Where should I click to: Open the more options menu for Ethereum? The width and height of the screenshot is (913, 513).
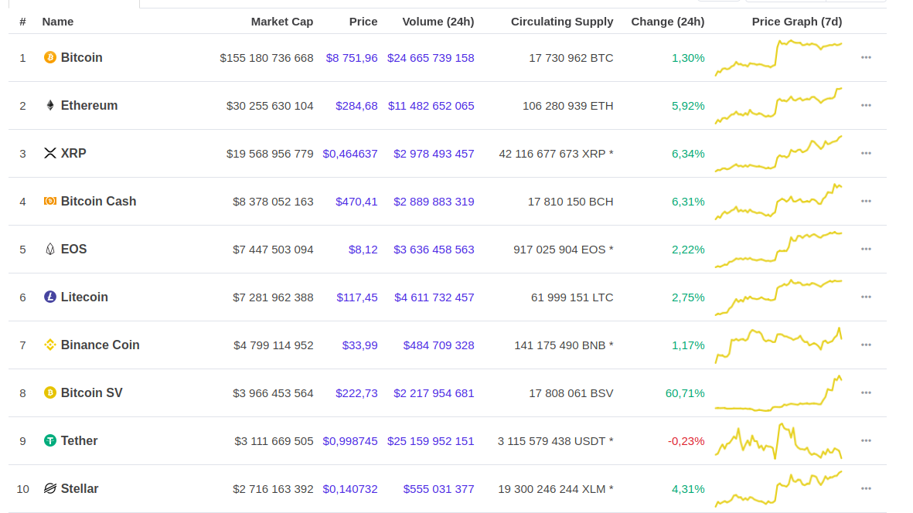(x=866, y=105)
